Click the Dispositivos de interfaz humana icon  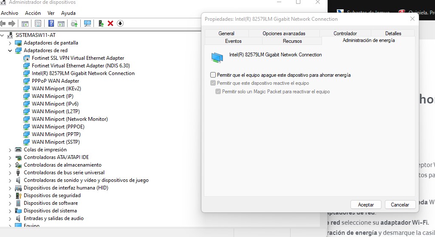point(18,188)
